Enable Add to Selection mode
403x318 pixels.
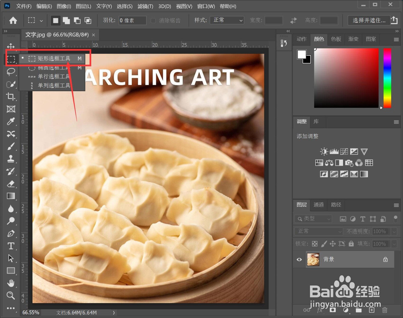point(66,20)
